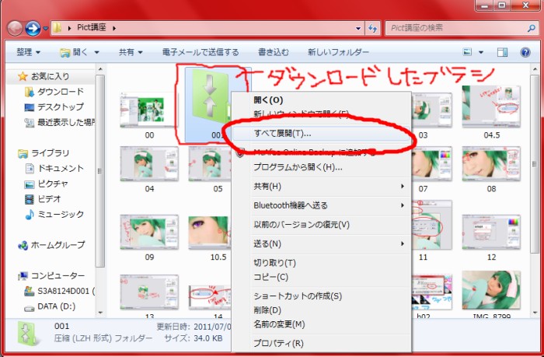Choose プログラムから開く(H)... in context menu
This screenshot has height=357, width=544.
pos(321,167)
